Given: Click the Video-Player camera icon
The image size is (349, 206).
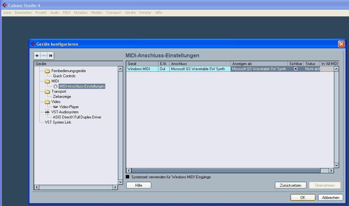Looking at the screenshot, I should 55,107.
